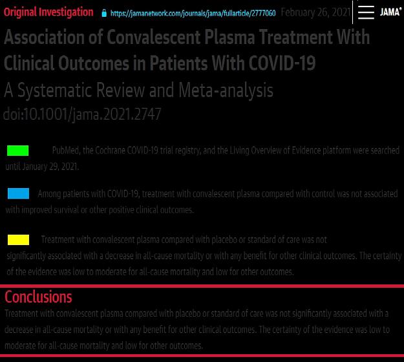Select the Conclusions heading
This screenshot has width=404, height=362.
point(38,297)
